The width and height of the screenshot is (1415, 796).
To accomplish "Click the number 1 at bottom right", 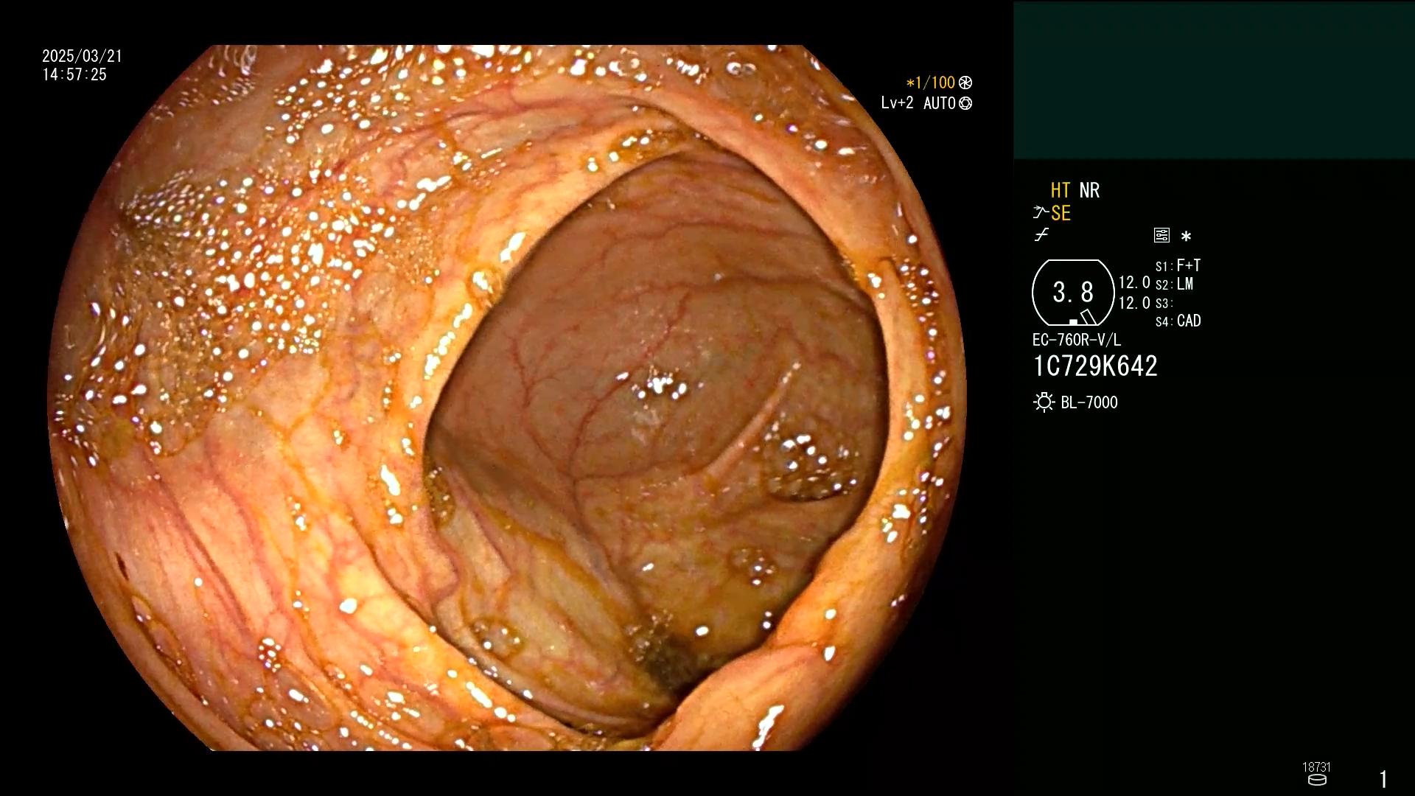I will (1383, 779).
